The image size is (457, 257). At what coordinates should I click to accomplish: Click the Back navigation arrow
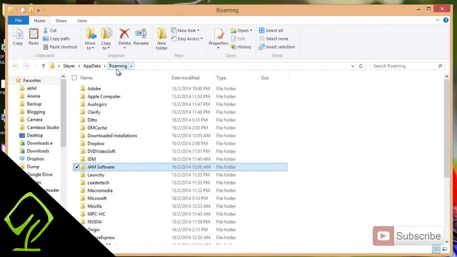tap(15, 66)
